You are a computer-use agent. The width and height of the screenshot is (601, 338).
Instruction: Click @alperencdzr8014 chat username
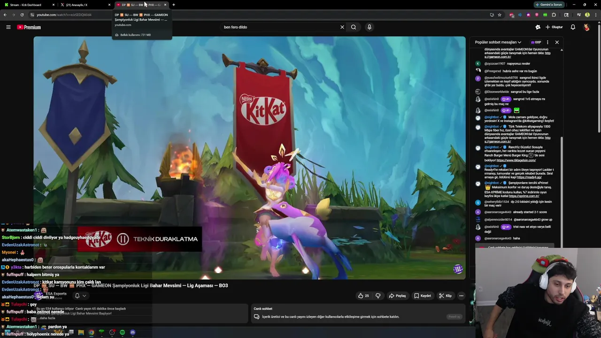click(x=498, y=219)
